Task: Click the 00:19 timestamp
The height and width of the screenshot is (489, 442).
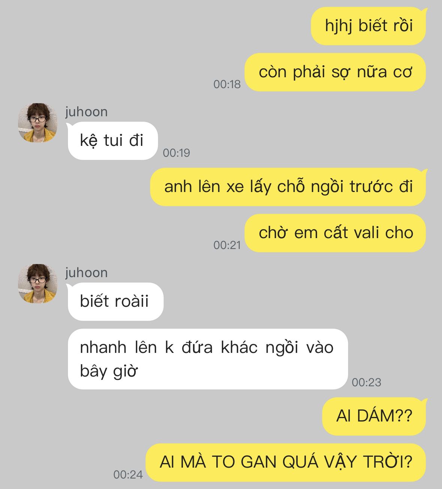Action: [x=176, y=153]
